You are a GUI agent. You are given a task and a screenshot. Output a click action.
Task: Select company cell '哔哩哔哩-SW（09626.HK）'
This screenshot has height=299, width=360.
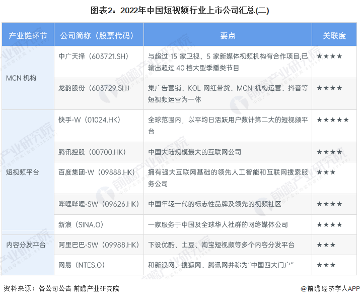pos(99,204)
